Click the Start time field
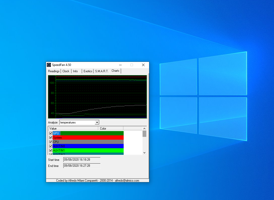The image size is (274, 200). coord(82,160)
